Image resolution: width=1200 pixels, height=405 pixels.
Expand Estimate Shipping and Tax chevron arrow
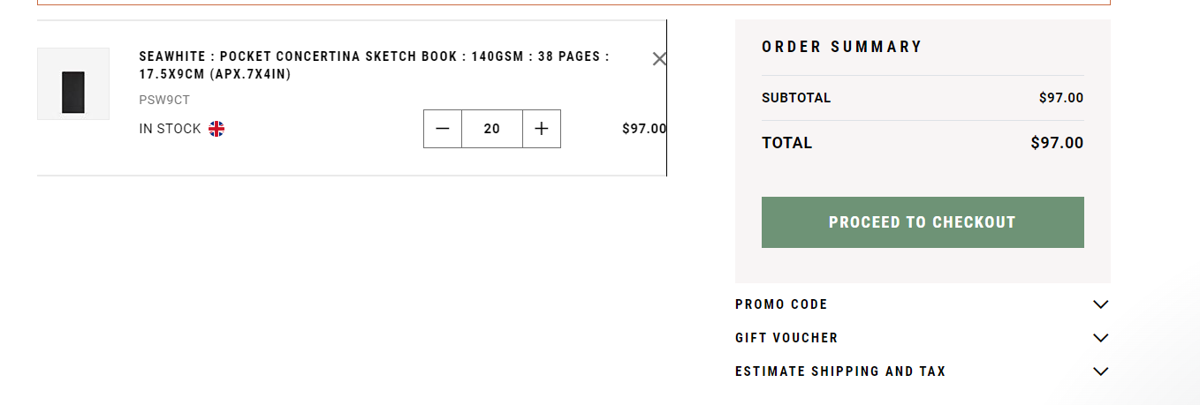point(1100,371)
